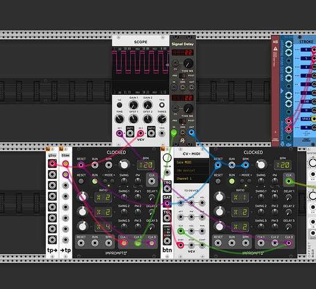The width and height of the screenshot is (316, 289).
Task: Flip lower Signal Delay PRE/POST switch
Action: click(x=183, y=121)
